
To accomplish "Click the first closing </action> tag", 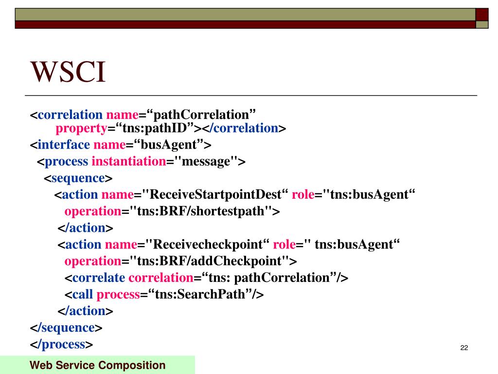I will 86,228.
